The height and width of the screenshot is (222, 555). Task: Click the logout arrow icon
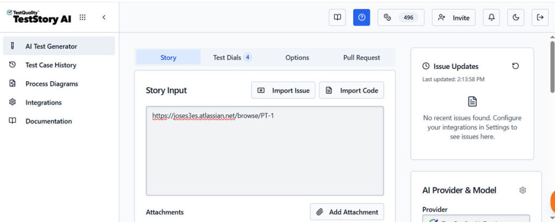(x=540, y=17)
